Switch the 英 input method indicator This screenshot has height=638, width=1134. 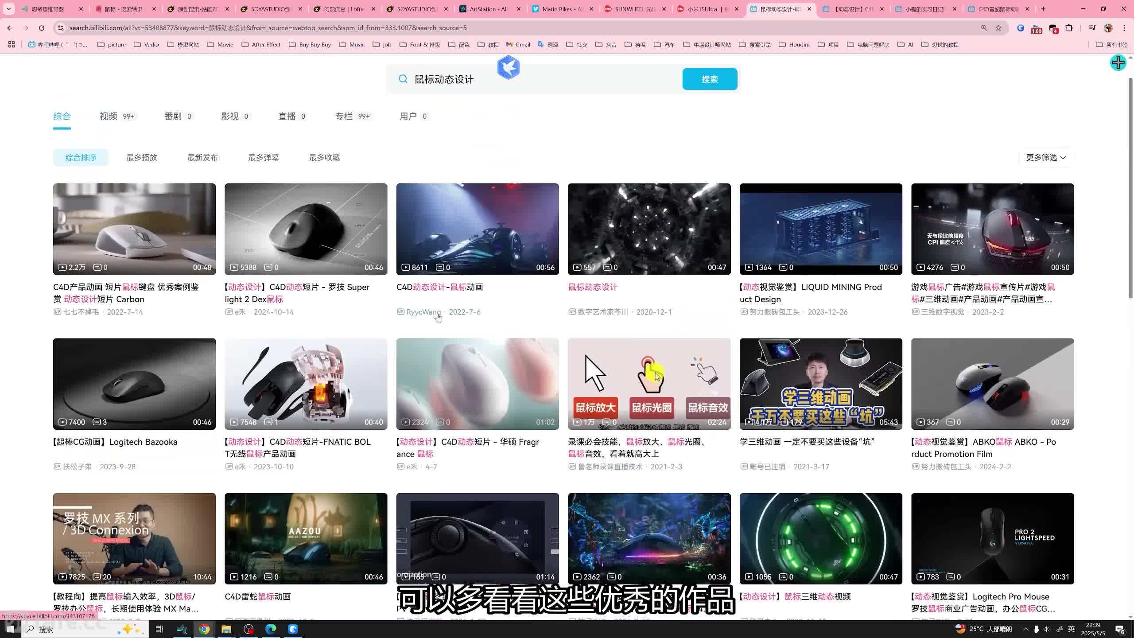1072,629
